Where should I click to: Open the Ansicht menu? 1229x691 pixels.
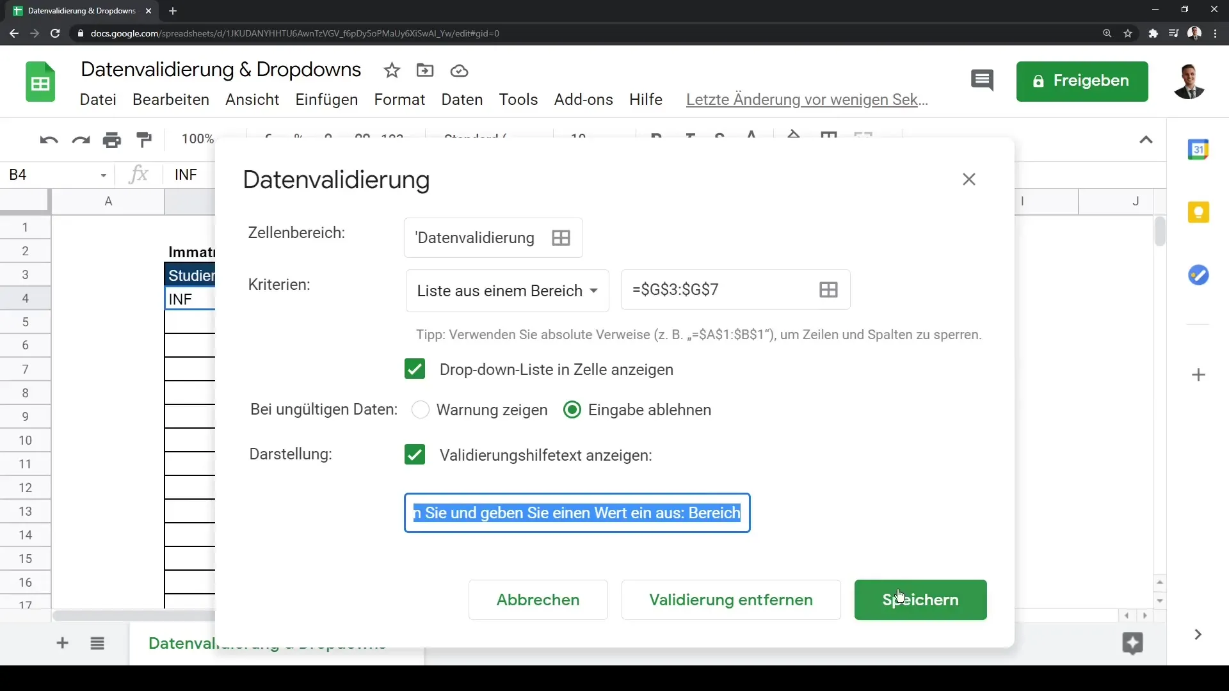pos(252,100)
